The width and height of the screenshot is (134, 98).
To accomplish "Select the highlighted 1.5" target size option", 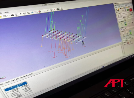I will tap(125, 23).
